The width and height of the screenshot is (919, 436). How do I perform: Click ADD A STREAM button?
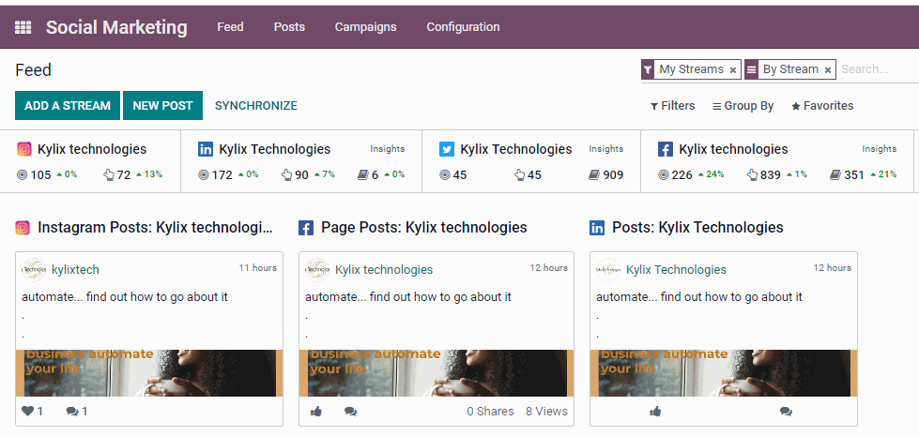coord(68,105)
